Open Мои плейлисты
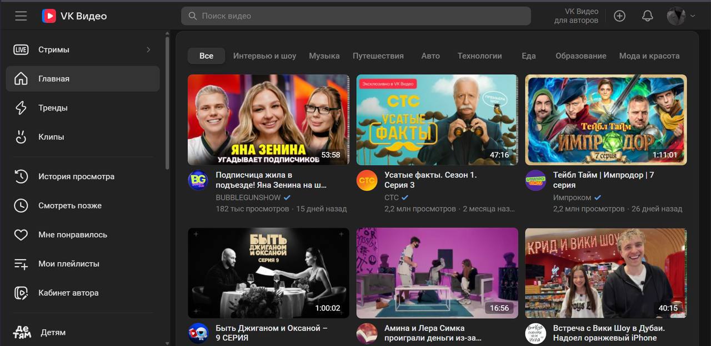 [83, 264]
